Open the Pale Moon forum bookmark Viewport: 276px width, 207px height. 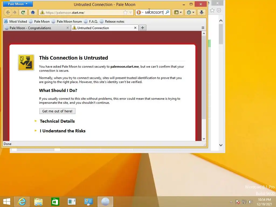pos(67,22)
